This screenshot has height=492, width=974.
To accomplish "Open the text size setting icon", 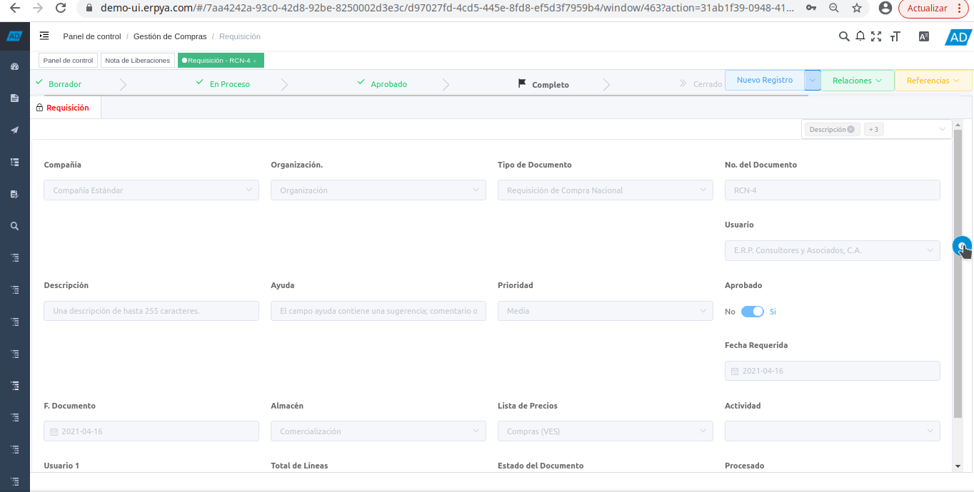I will [895, 36].
